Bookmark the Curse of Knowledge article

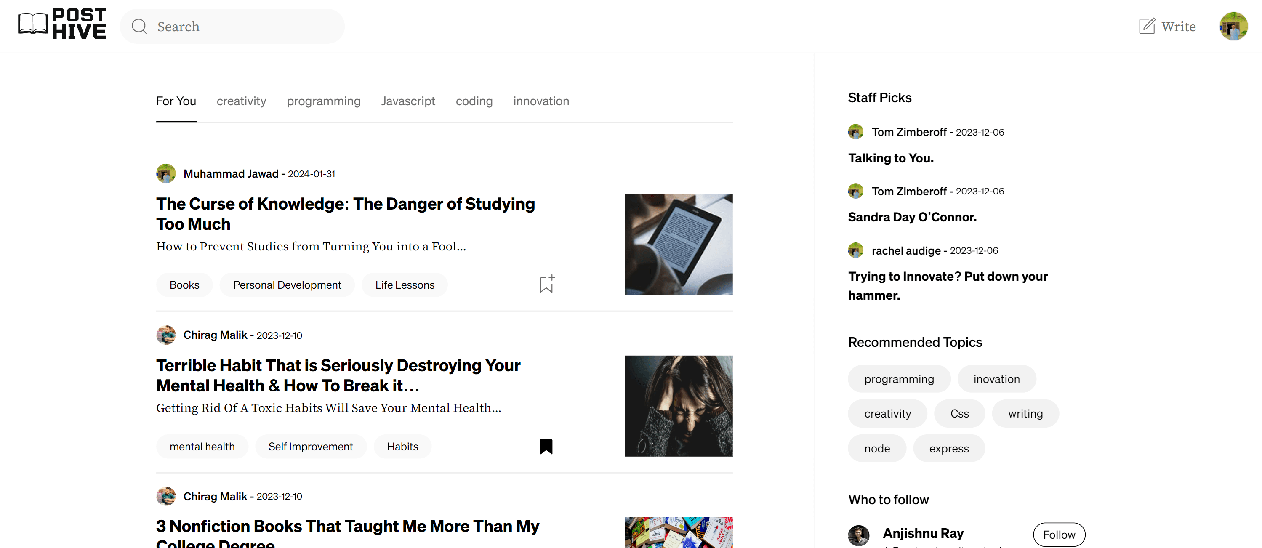547,284
